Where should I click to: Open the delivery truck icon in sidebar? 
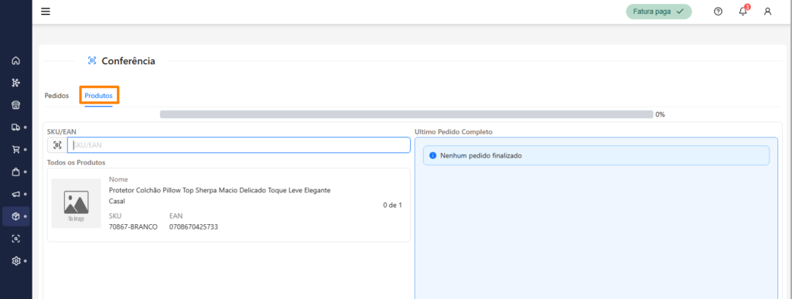(15, 127)
